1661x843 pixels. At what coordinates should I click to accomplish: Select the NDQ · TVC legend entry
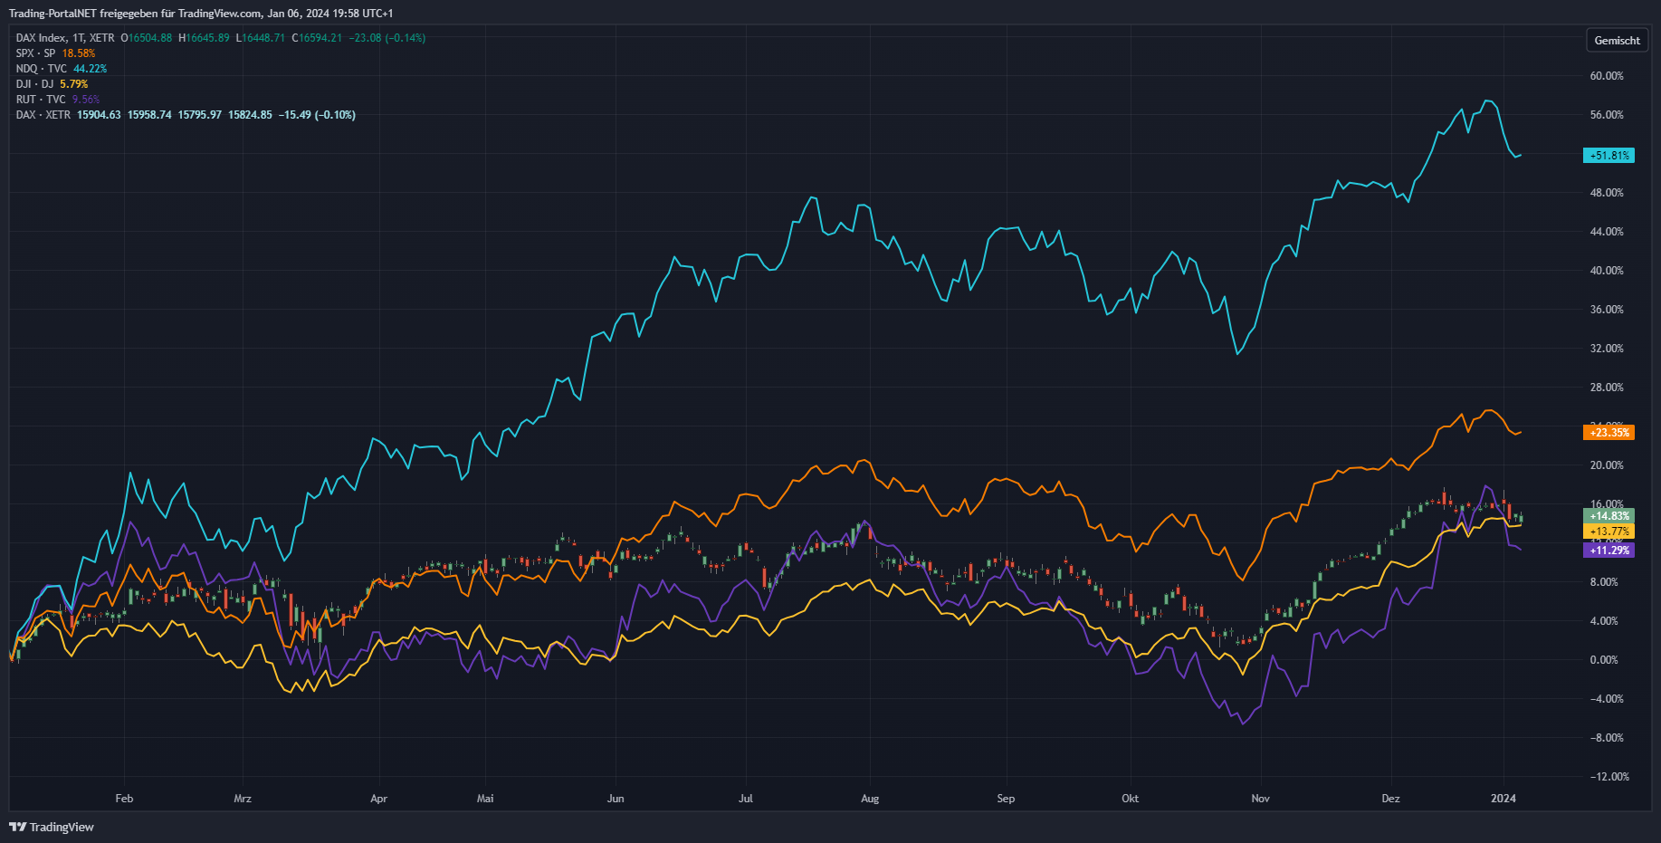tap(41, 69)
